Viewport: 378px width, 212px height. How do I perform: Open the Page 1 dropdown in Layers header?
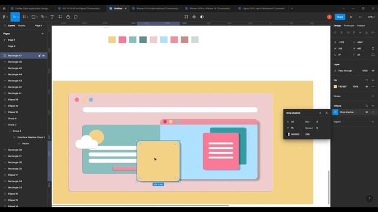tap(39, 25)
